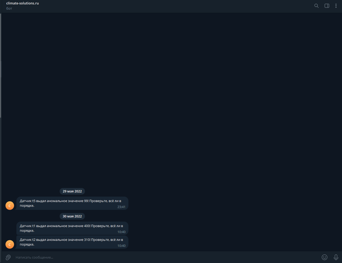The image size is (342, 263).
Task: Open bot avatar beside the t2 message
Action: pyautogui.click(x=10, y=245)
